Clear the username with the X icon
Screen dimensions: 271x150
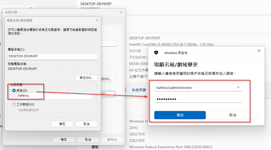pyautogui.click(x=238, y=87)
